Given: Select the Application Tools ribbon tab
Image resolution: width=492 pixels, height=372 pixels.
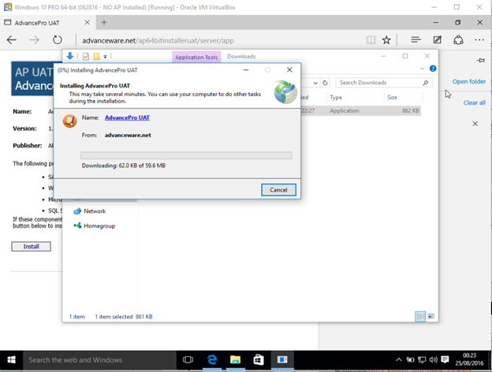Looking at the screenshot, I should [x=196, y=57].
